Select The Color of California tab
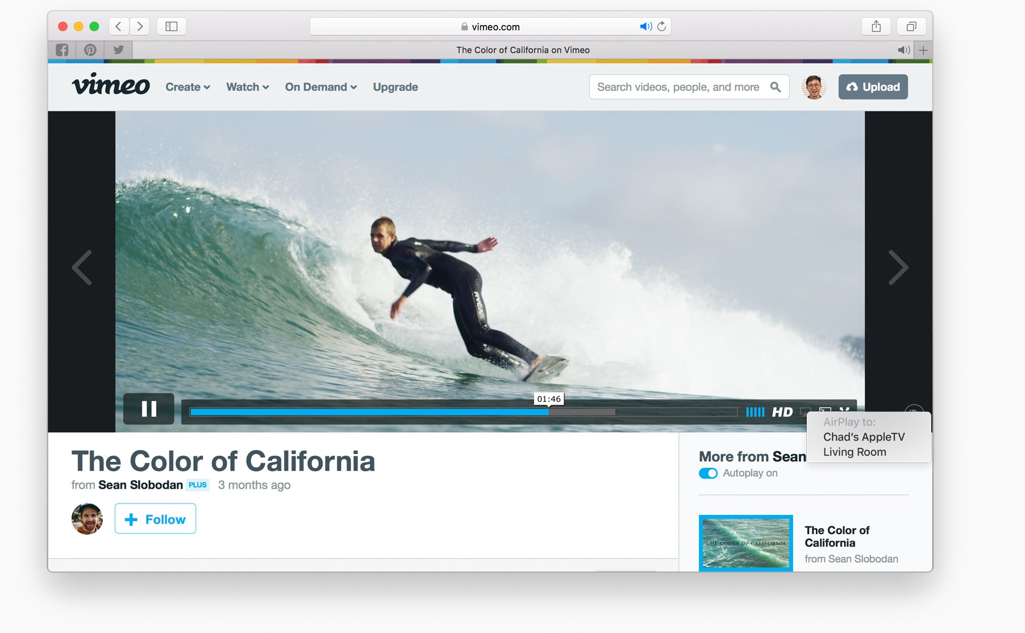This screenshot has height=633, width=1025. 523,50
